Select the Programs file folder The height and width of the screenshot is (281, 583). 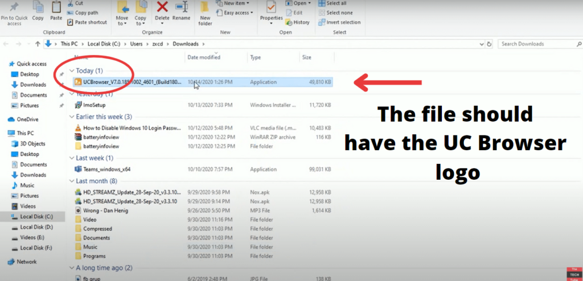pyautogui.click(x=203, y=256)
